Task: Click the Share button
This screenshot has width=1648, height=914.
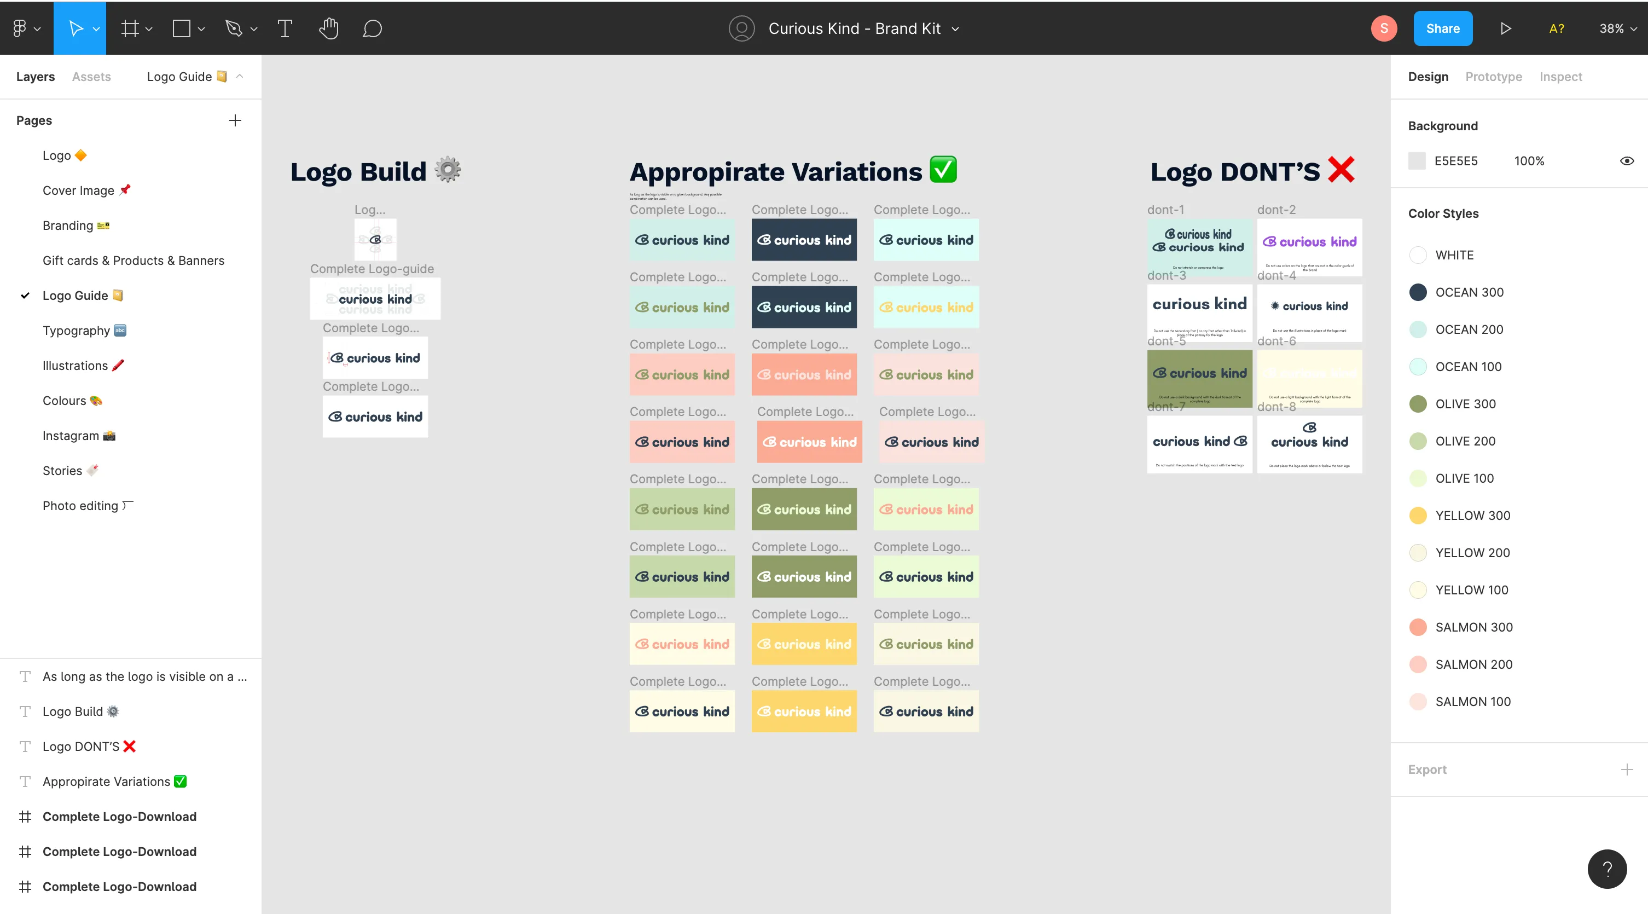Action: 1443,28
